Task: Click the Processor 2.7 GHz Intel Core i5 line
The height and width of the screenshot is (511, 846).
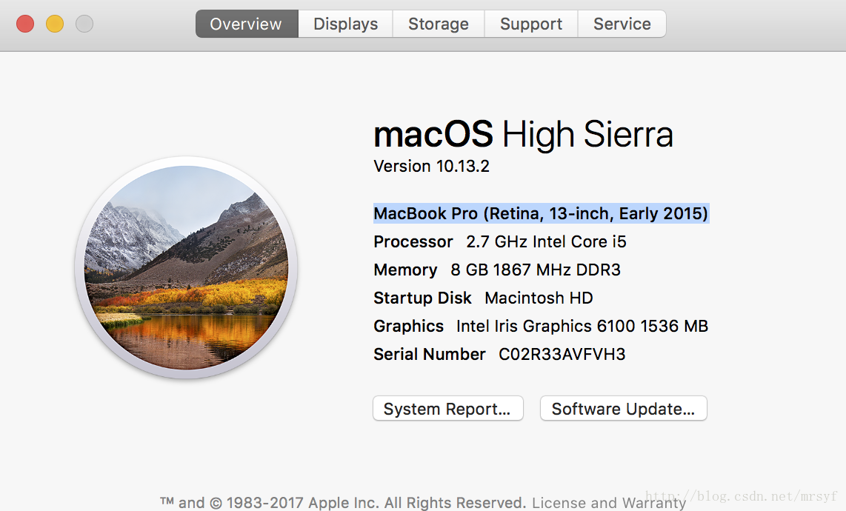Action: [x=500, y=241]
